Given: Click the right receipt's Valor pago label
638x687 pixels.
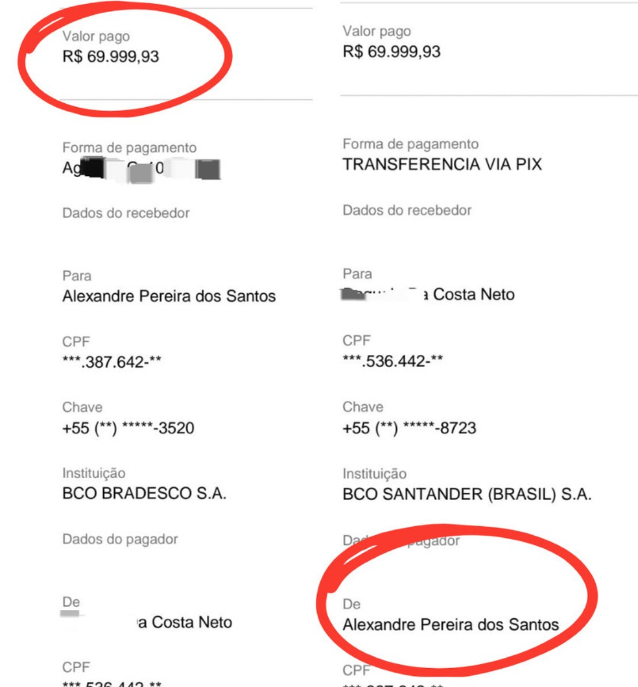Looking at the screenshot, I should point(376,31).
